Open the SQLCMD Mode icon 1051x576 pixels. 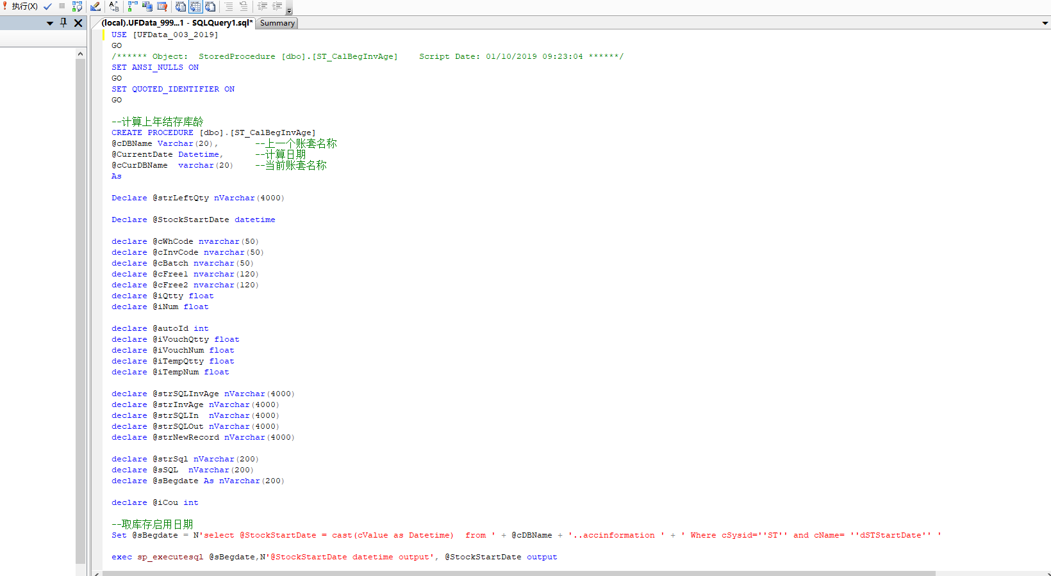tap(162, 6)
